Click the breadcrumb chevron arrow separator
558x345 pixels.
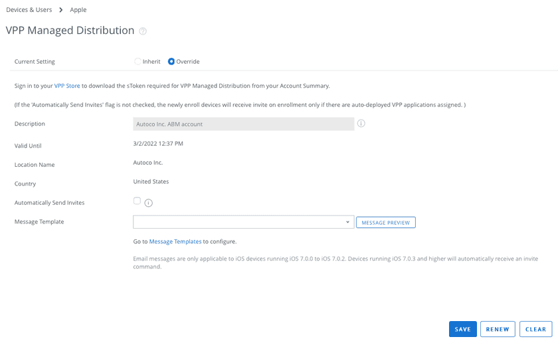coord(61,10)
